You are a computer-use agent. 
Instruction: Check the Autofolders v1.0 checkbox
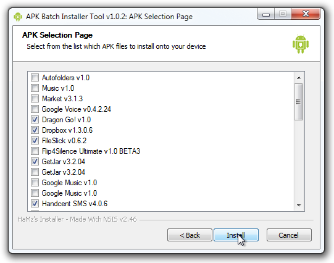[35, 78]
